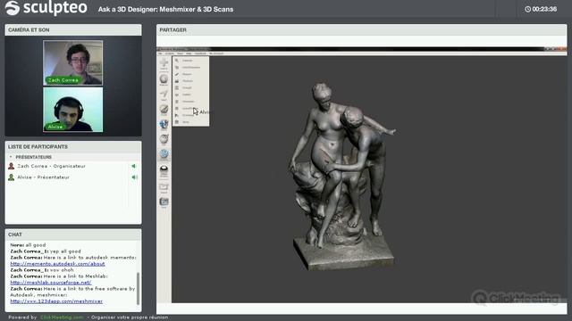Toggle speaker icon for Alvise
572x321 pixels.
134,177
